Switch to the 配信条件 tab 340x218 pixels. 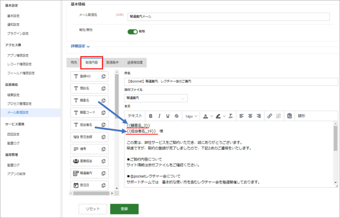(x=112, y=62)
